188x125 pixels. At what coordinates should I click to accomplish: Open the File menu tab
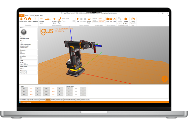coord(21,16)
